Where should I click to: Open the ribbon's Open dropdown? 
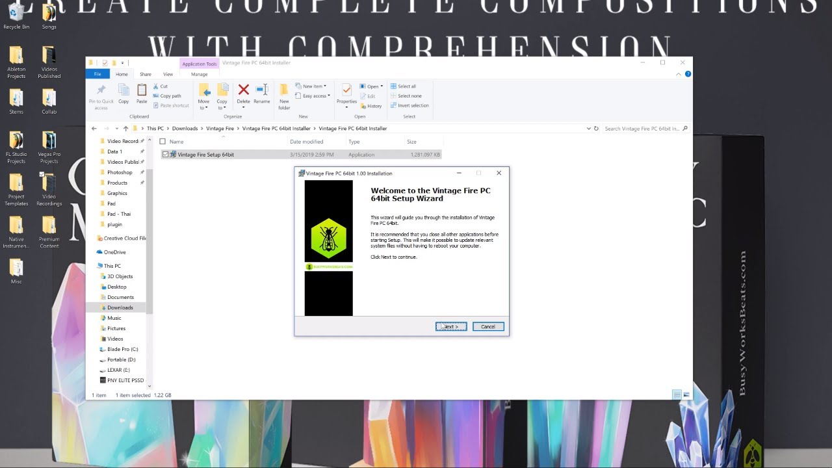pos(371,86)
